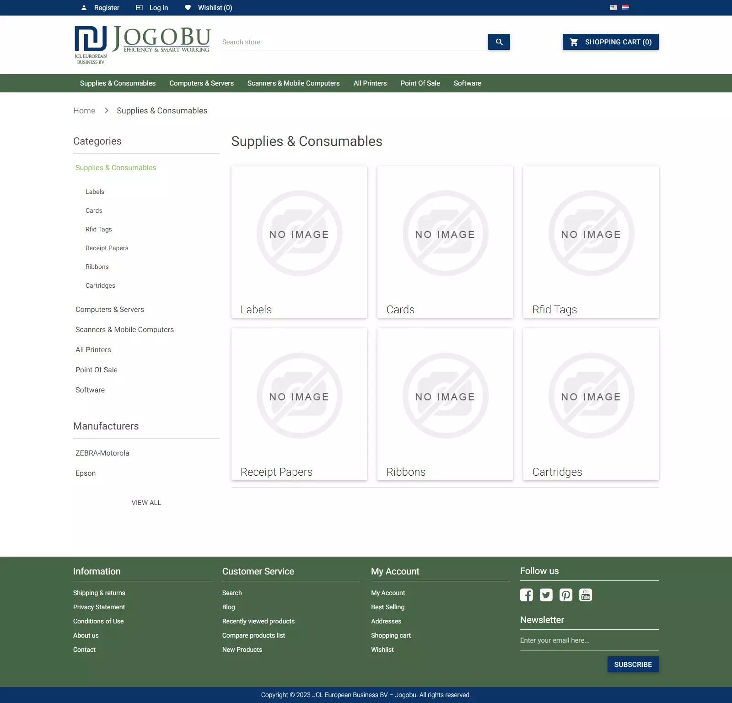732x703 pixels.
Task: Select Rfid Tags in Categories sidebar
Action: [x=98, y=229]
